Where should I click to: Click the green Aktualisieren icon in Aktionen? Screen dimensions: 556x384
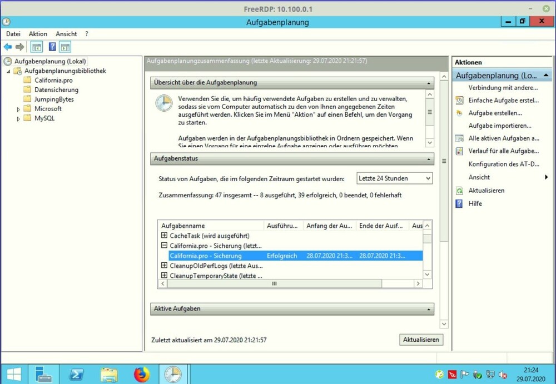point(459,191)
